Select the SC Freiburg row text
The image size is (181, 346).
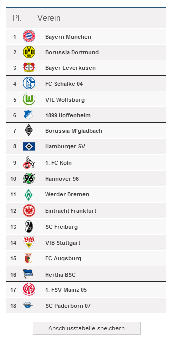[x=62, y=227]
